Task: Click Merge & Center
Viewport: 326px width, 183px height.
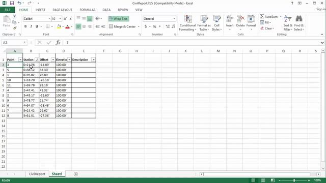Action: pyautogui.click(x=122, y=26)
